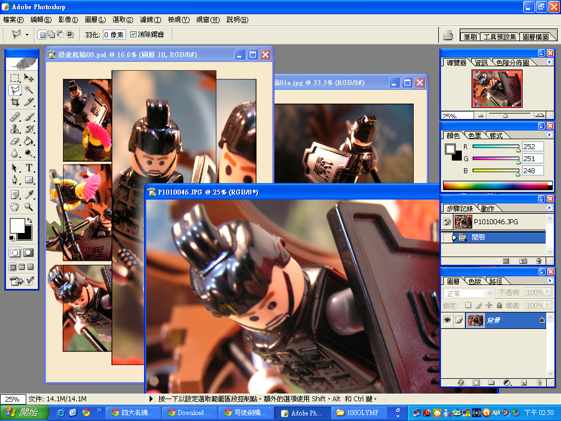Viewport: 561px width, 421px height.
Task: Open status bar info popup triangle
Action: click(151, 399)
